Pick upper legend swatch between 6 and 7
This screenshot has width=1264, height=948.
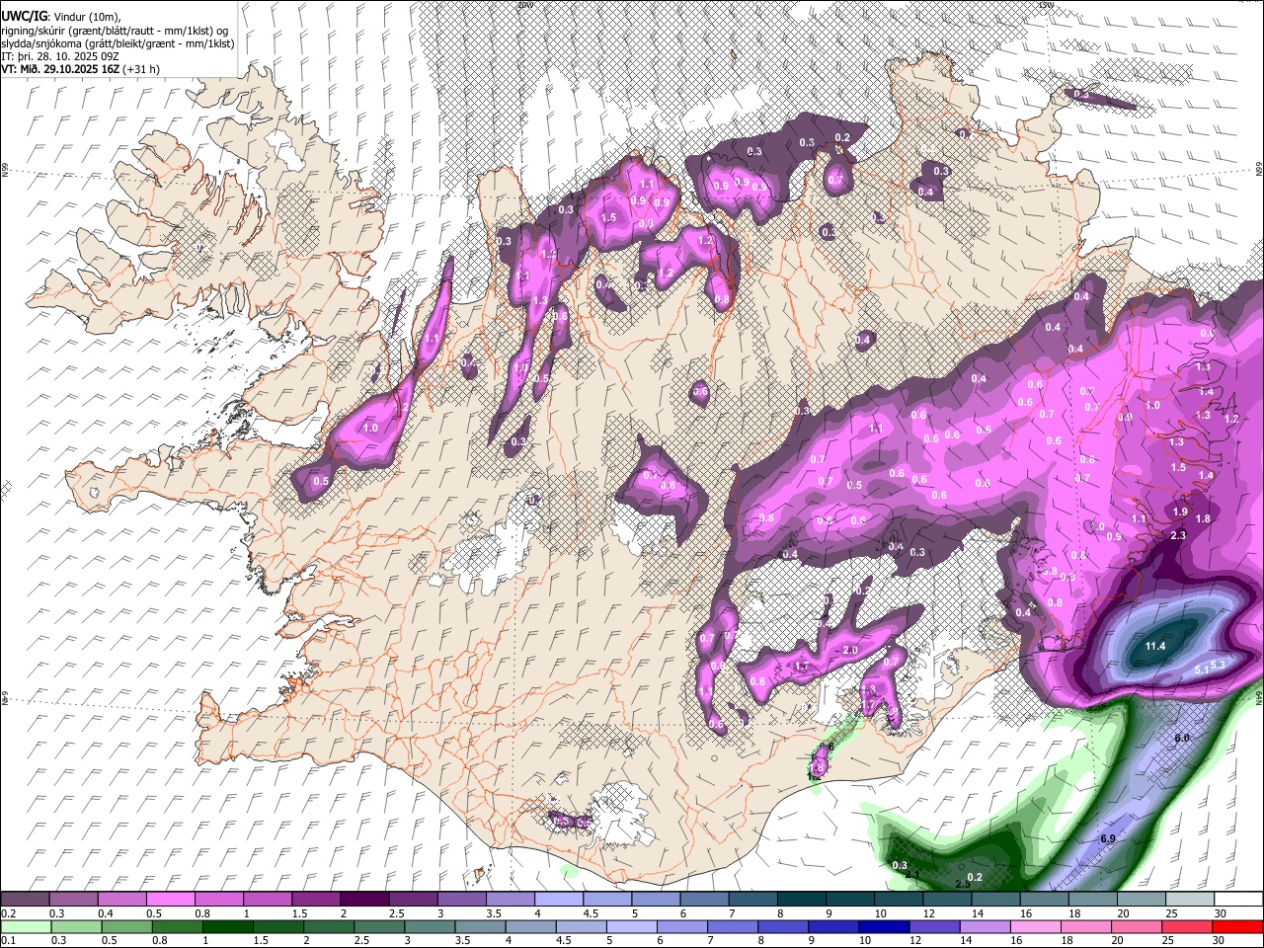click(704, 900)
